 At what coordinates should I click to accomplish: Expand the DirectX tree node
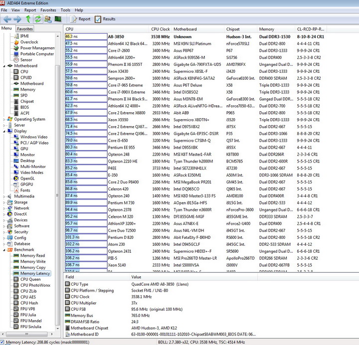[4, 214]
